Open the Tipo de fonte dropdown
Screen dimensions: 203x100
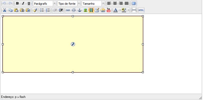pos(69,4)
